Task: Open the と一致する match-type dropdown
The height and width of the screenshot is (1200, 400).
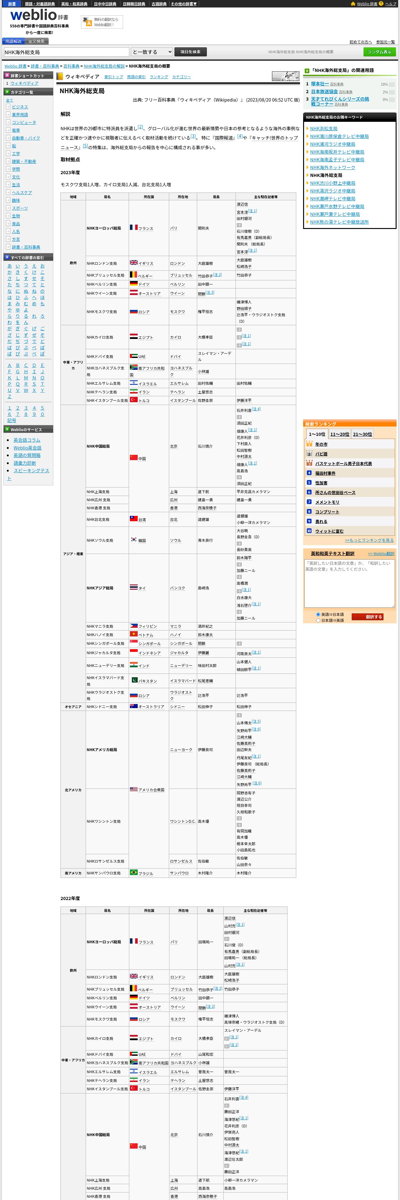Action: [152, 52]
